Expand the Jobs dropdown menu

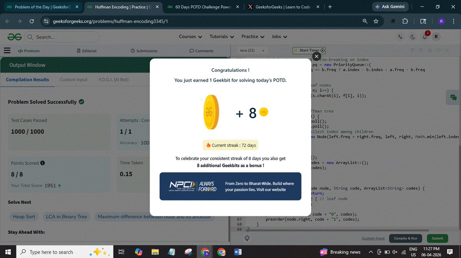pos(280,37)
